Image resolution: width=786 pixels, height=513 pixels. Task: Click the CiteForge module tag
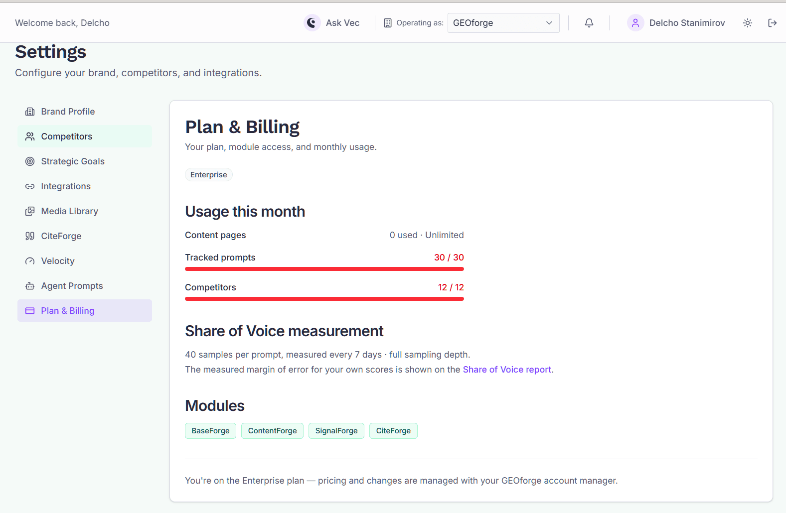(x=393, y=431)
